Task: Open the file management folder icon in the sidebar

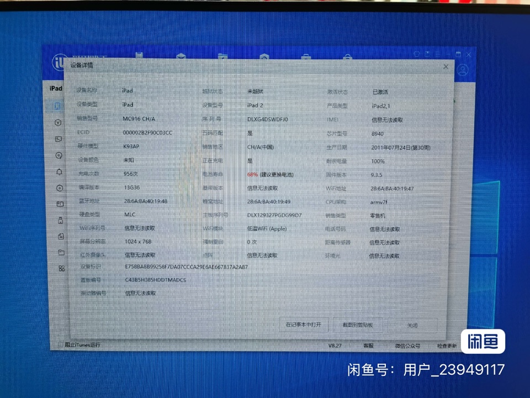Action: tap(61, 253)
